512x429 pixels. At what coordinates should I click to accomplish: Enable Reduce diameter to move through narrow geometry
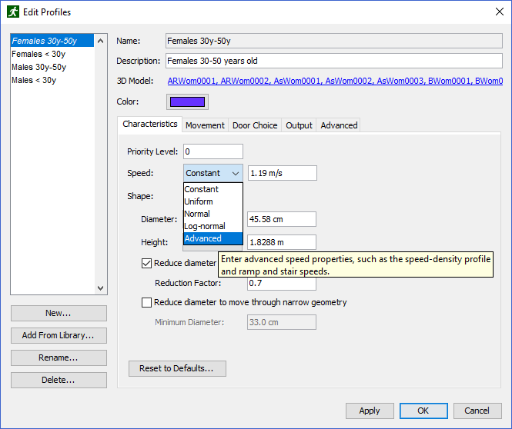point(146,302)
